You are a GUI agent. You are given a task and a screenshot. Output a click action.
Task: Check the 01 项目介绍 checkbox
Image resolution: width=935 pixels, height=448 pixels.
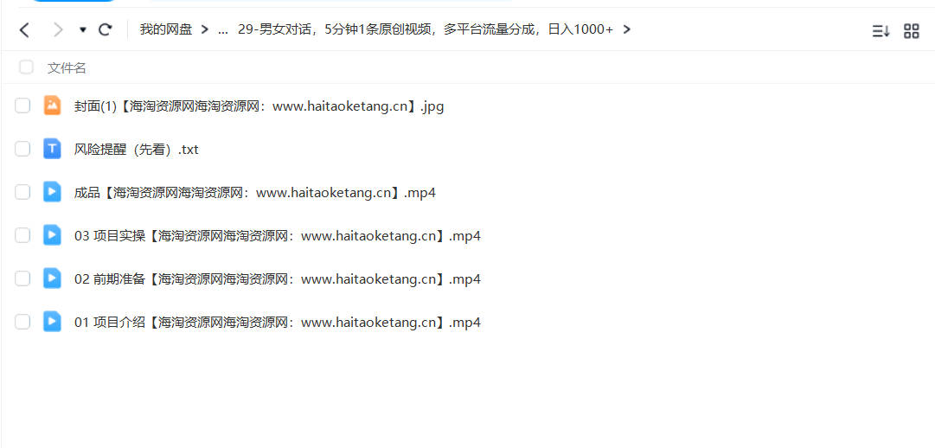[22, 322]
